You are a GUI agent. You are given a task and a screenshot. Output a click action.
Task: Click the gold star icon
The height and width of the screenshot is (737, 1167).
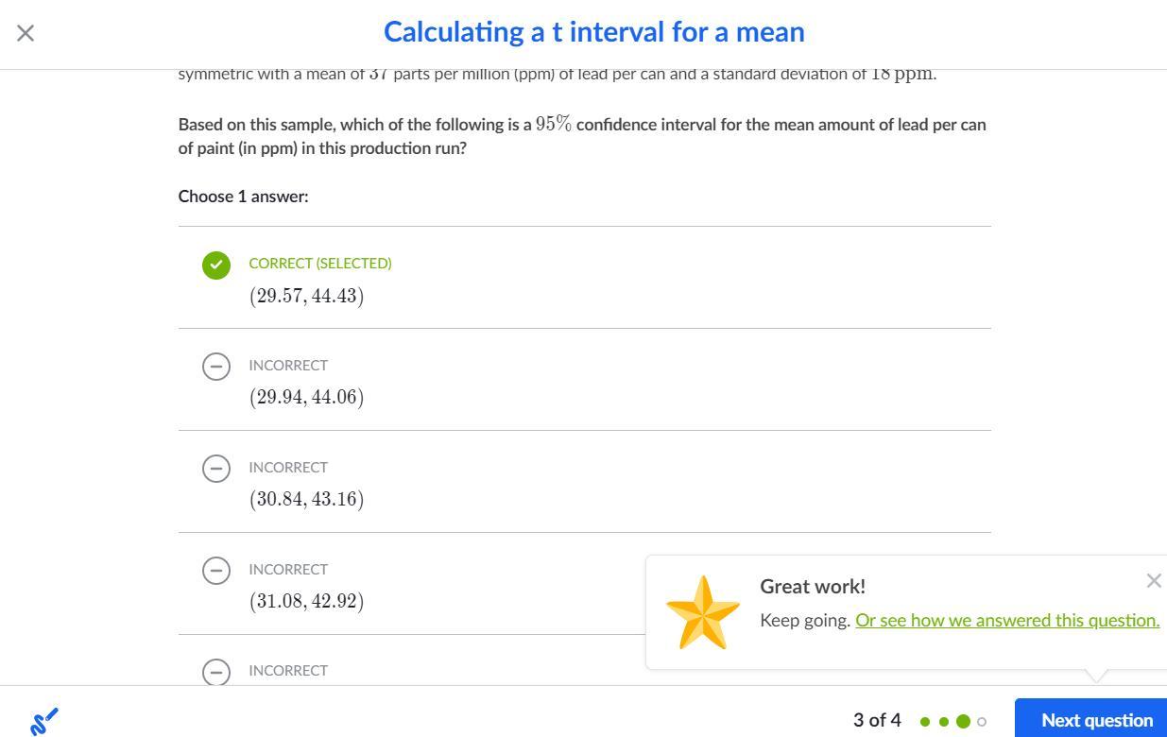[703, 612]
